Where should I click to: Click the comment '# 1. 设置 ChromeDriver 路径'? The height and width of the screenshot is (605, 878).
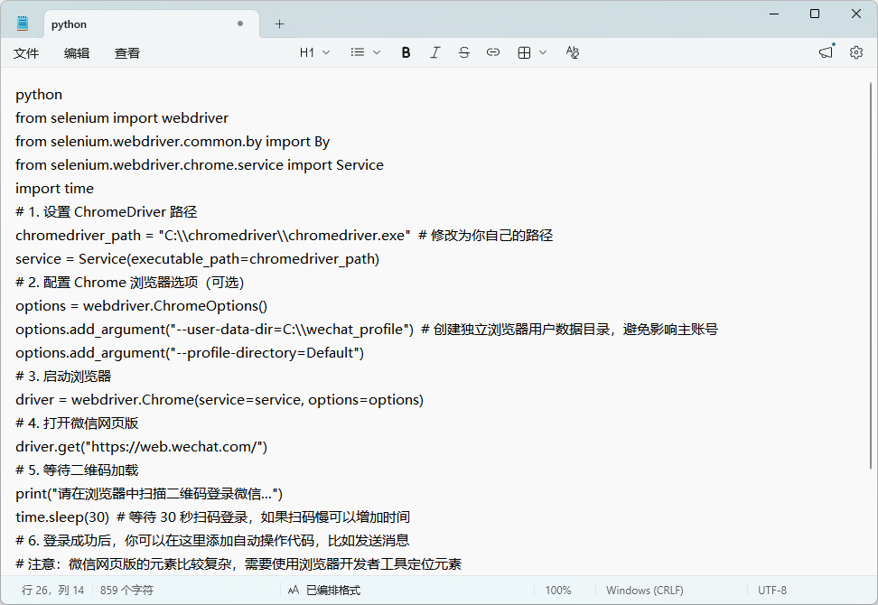click(107, 212)
